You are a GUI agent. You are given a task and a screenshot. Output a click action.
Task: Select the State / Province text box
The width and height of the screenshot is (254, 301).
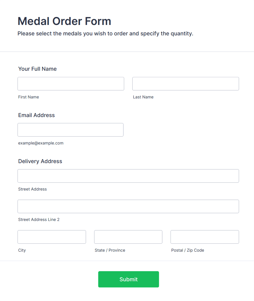[x=128, y=237]
